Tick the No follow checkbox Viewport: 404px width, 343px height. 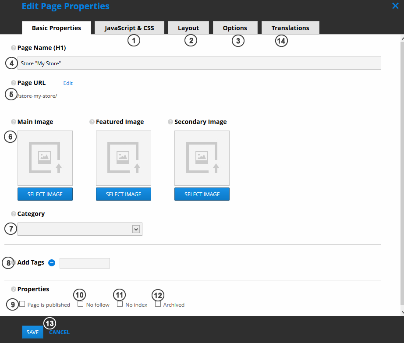pyautogui.click(x=81, y=304)
